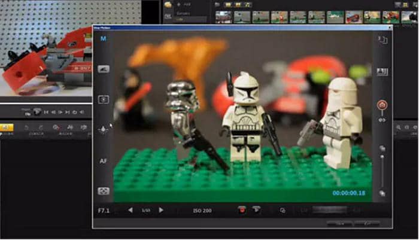Image resolution: width=419 pixels, height=240 pixels.
Task: Open the library media folder icon
Action: (x=168, y=5)
